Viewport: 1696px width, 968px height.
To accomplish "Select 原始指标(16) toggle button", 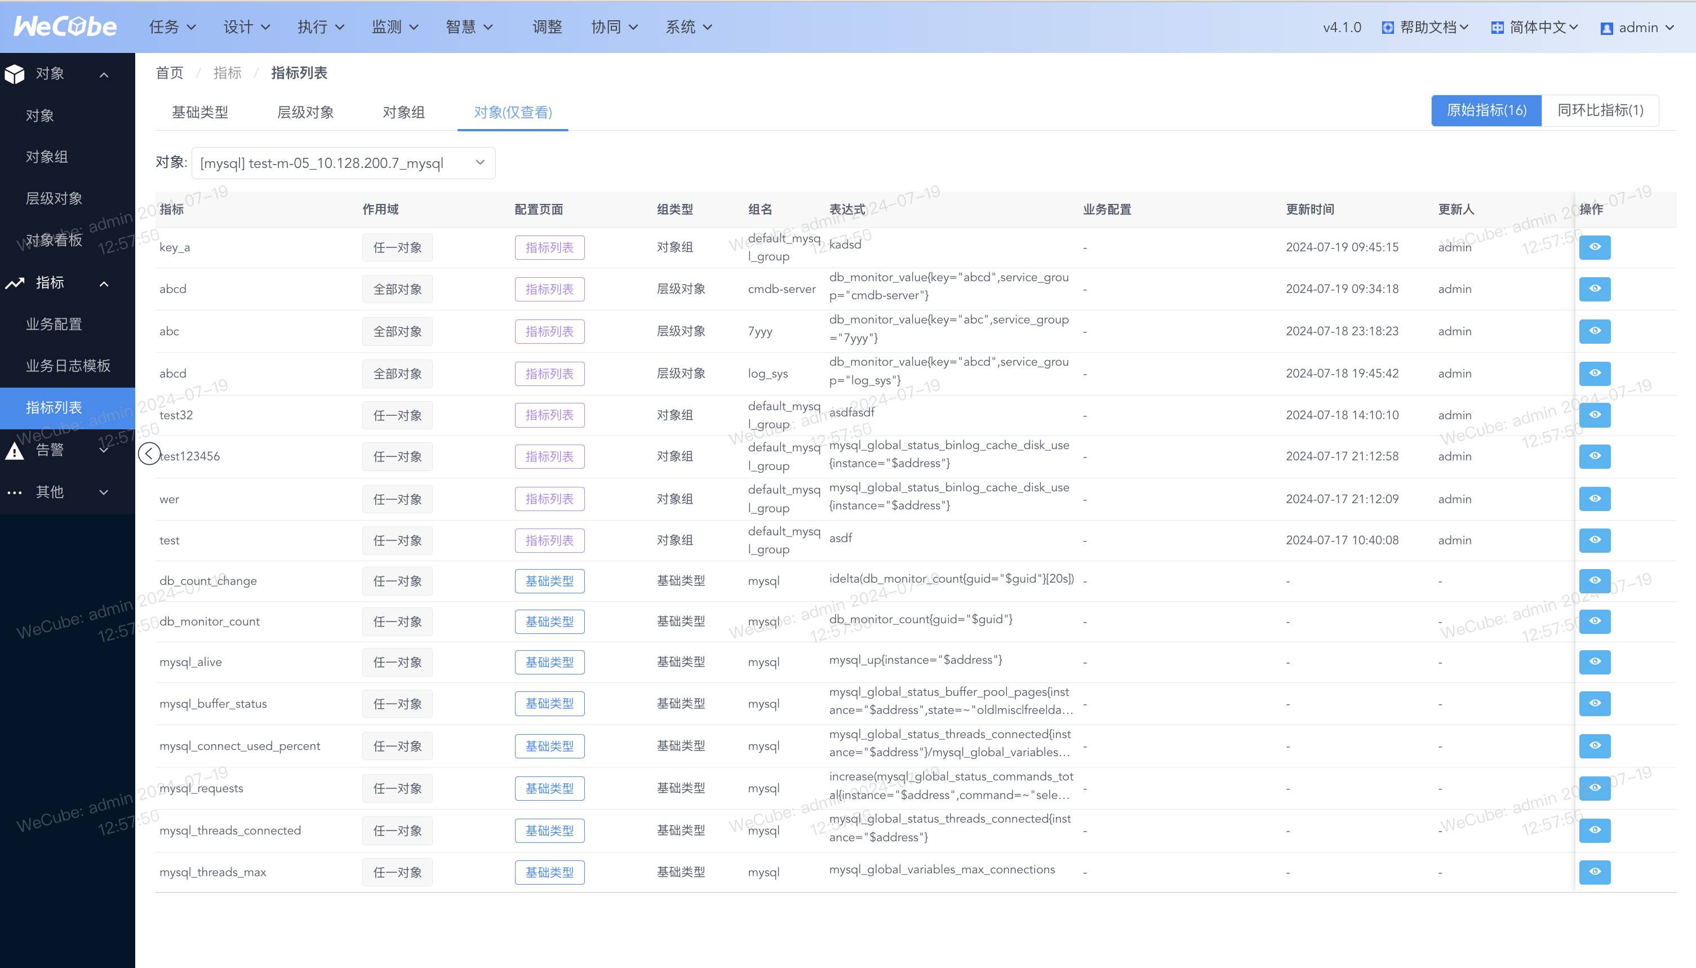I will [x=1486, y=110].
